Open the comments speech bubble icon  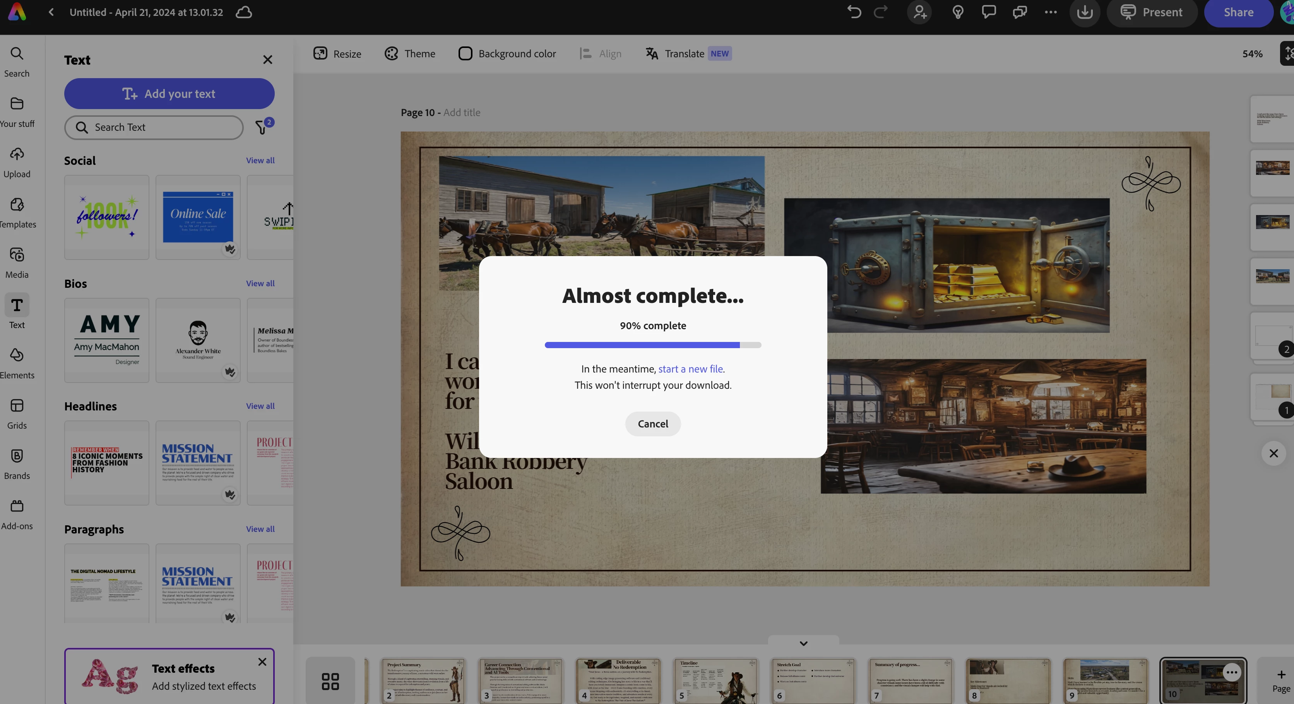[x=989, y=12]
